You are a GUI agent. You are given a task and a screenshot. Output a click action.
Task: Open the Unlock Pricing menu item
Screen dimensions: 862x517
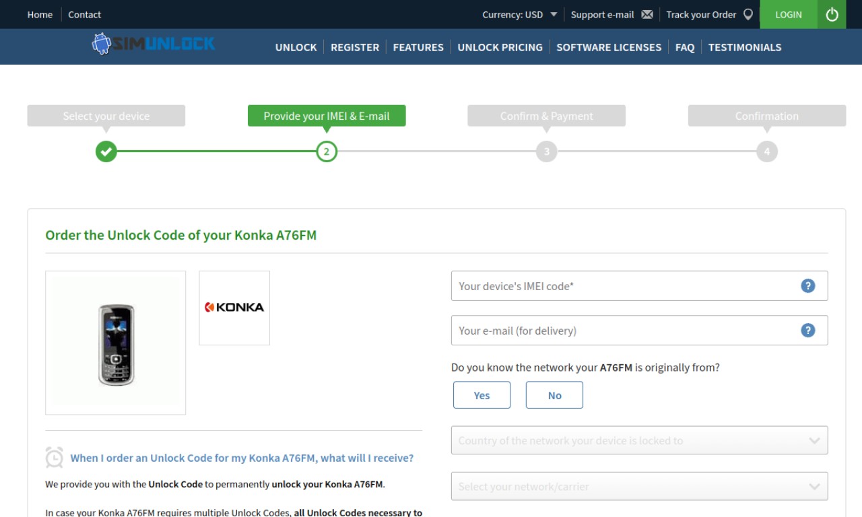(x=500, y=47)
